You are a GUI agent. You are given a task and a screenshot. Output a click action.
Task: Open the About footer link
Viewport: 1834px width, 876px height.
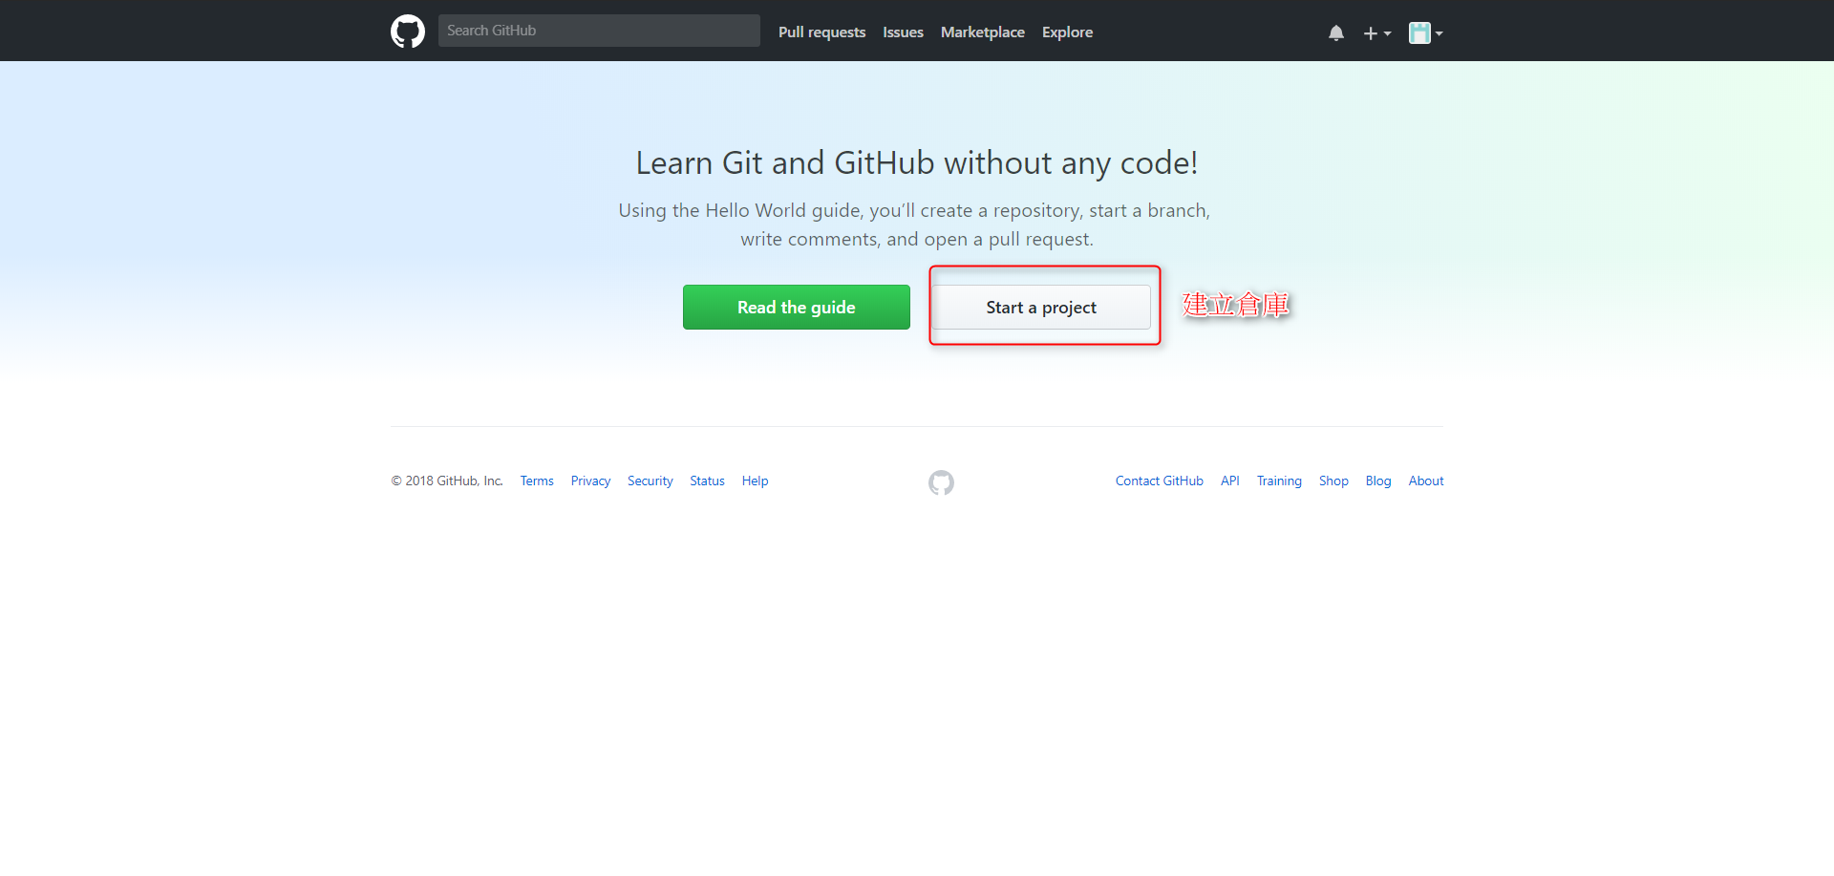coord(1426,481)
